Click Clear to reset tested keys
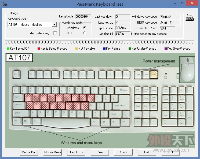The height and width of the screenshot is (159, 200). point(100,152)
